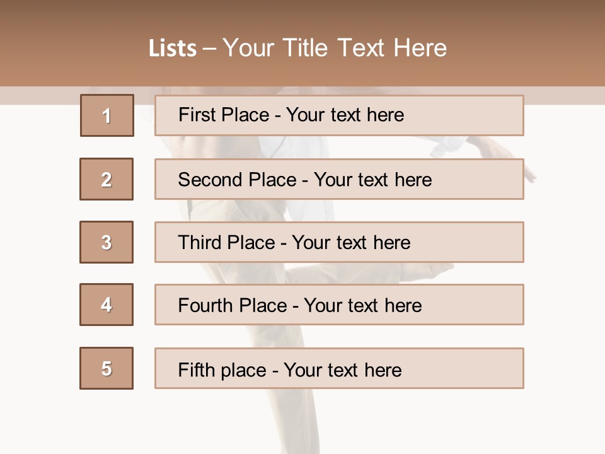Select the number 3 box
This screenshot has width=605, height=454.
(107, 242)
